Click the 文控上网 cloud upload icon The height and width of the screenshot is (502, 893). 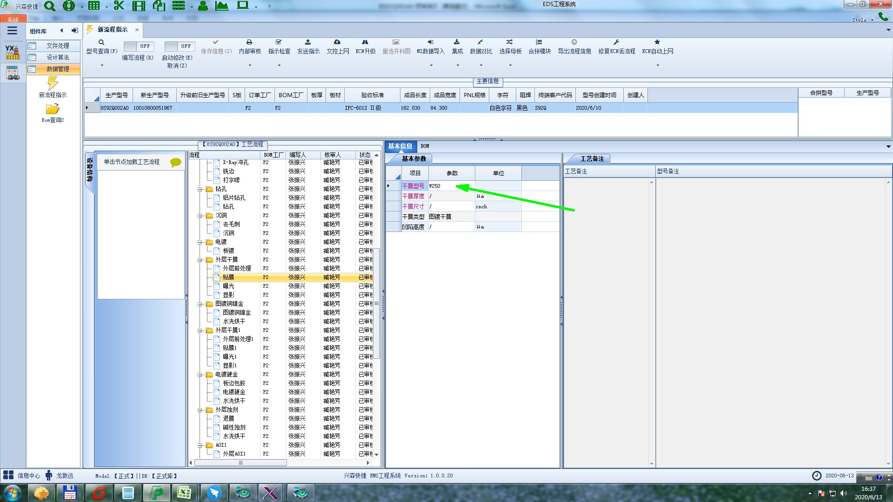tap(337, 42)
